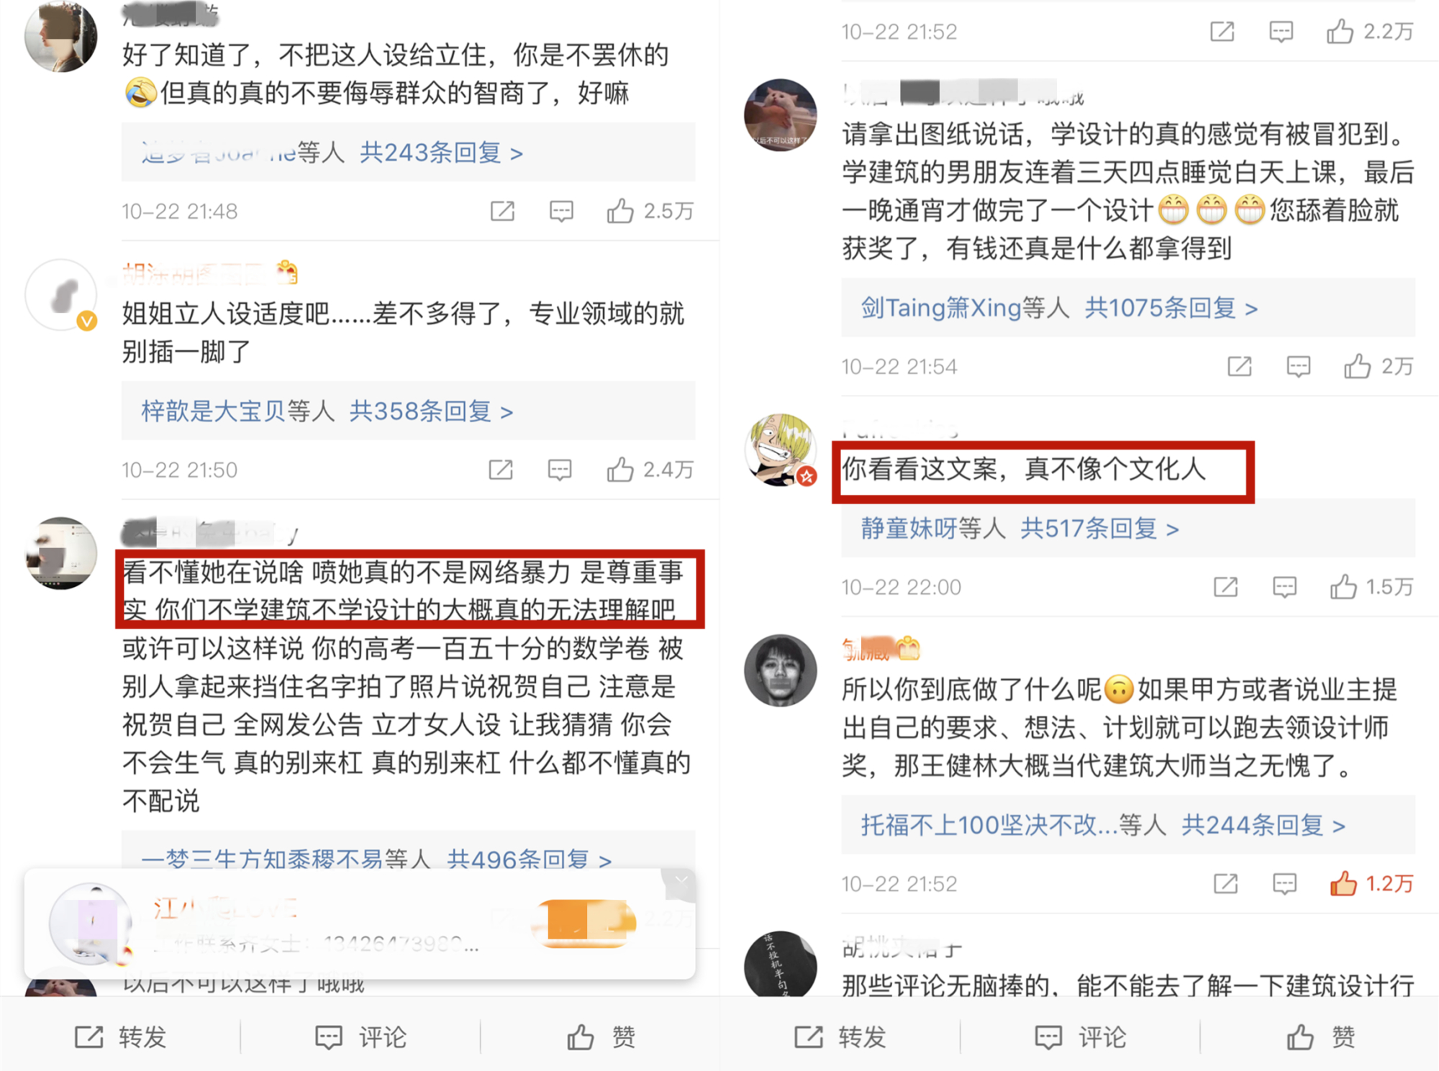Open reply icon on 10-22 21:54 comment

(1298, 366)
